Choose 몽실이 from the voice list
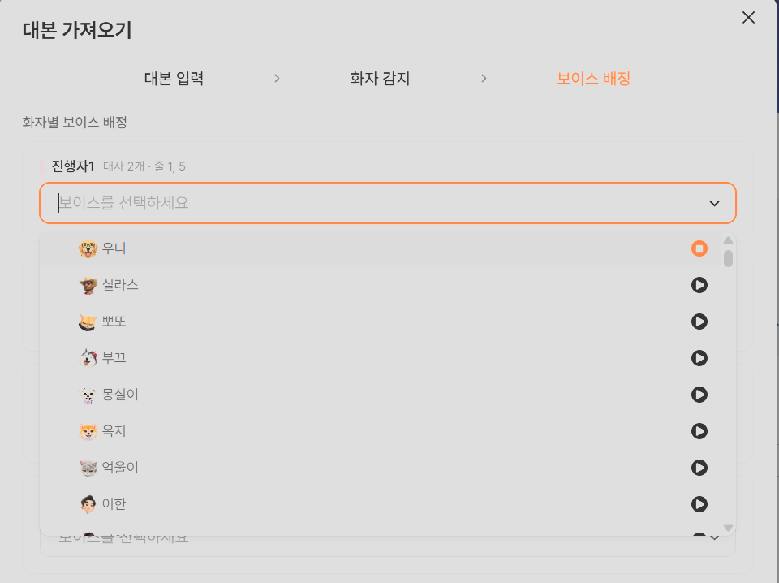 [120, 395]
